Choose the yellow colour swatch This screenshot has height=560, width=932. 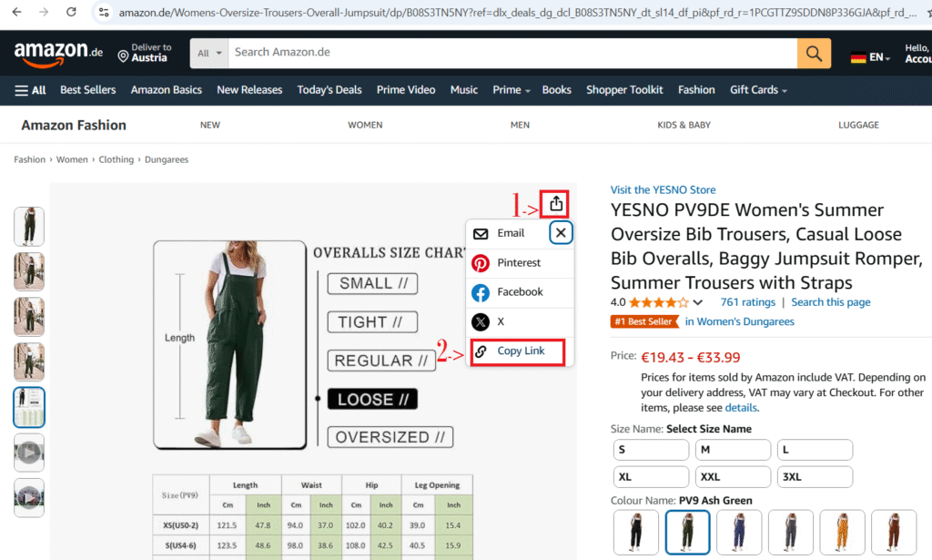point(842,532)
